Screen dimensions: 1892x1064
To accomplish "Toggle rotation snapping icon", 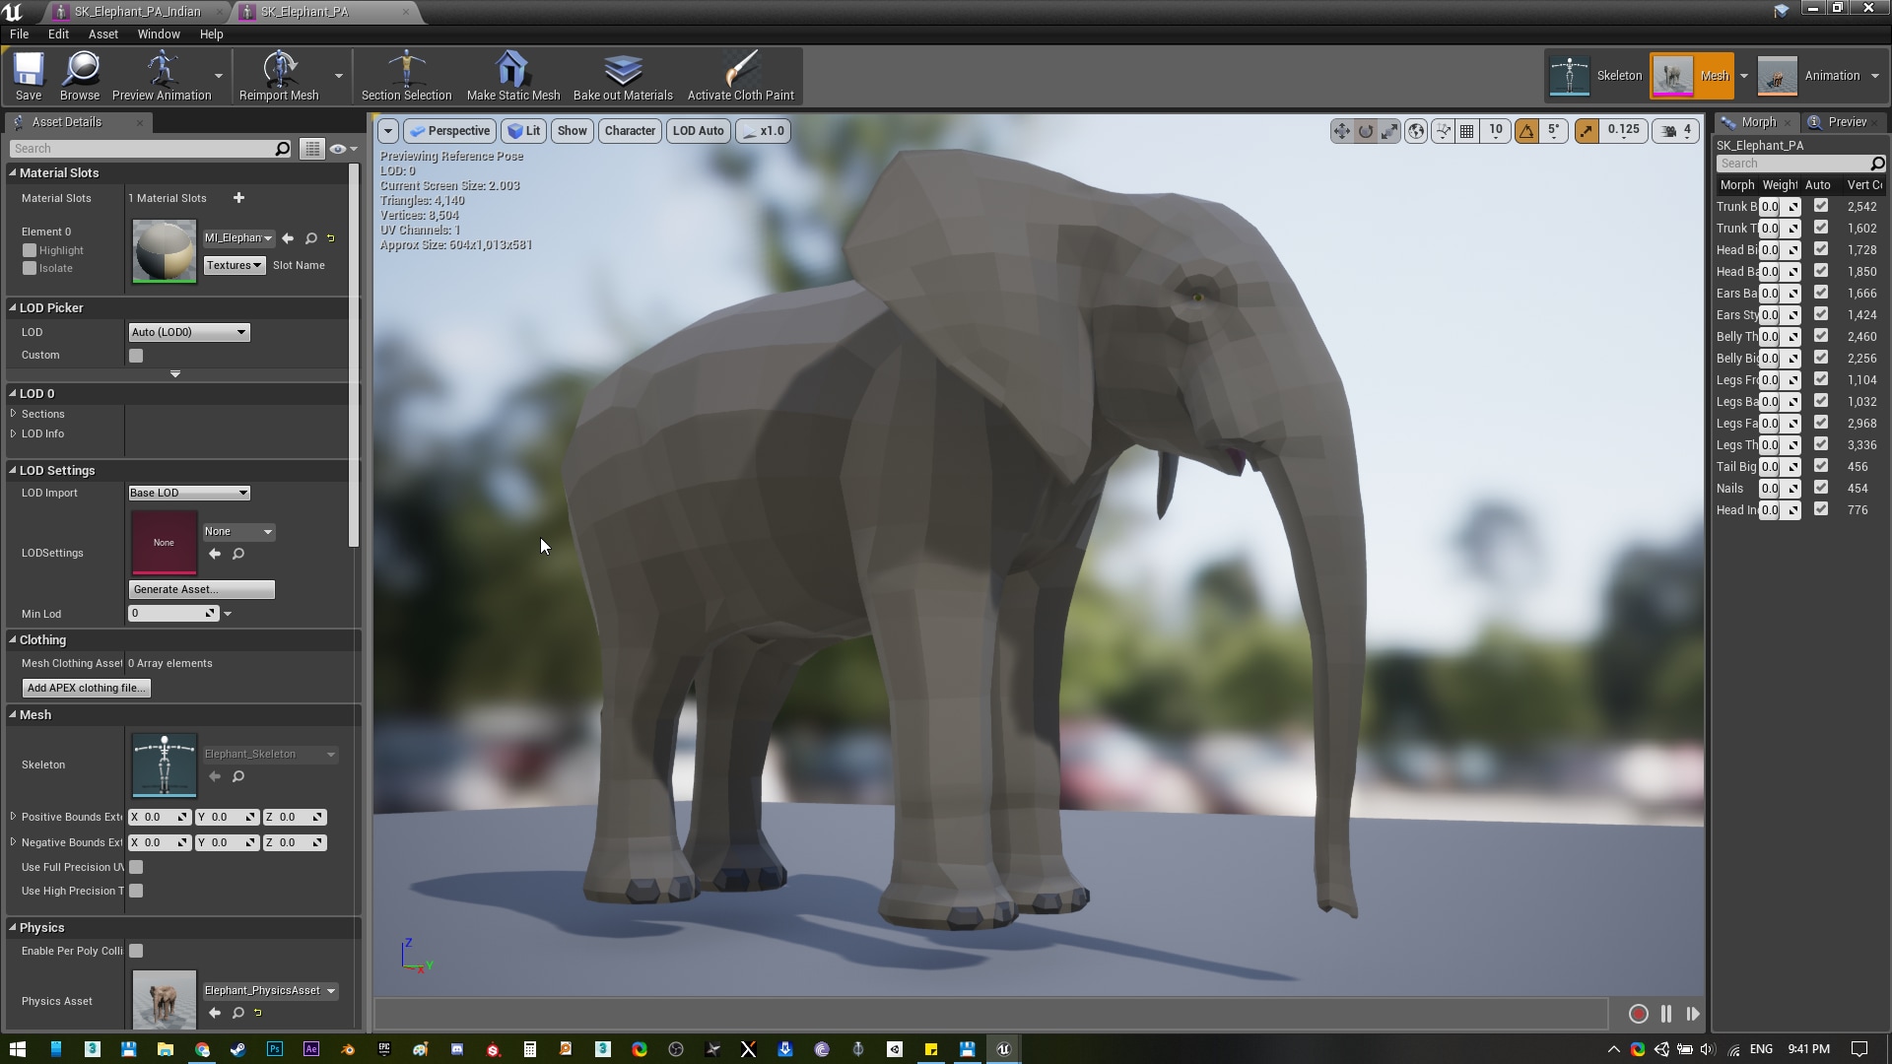I will tap(1526, 131).
